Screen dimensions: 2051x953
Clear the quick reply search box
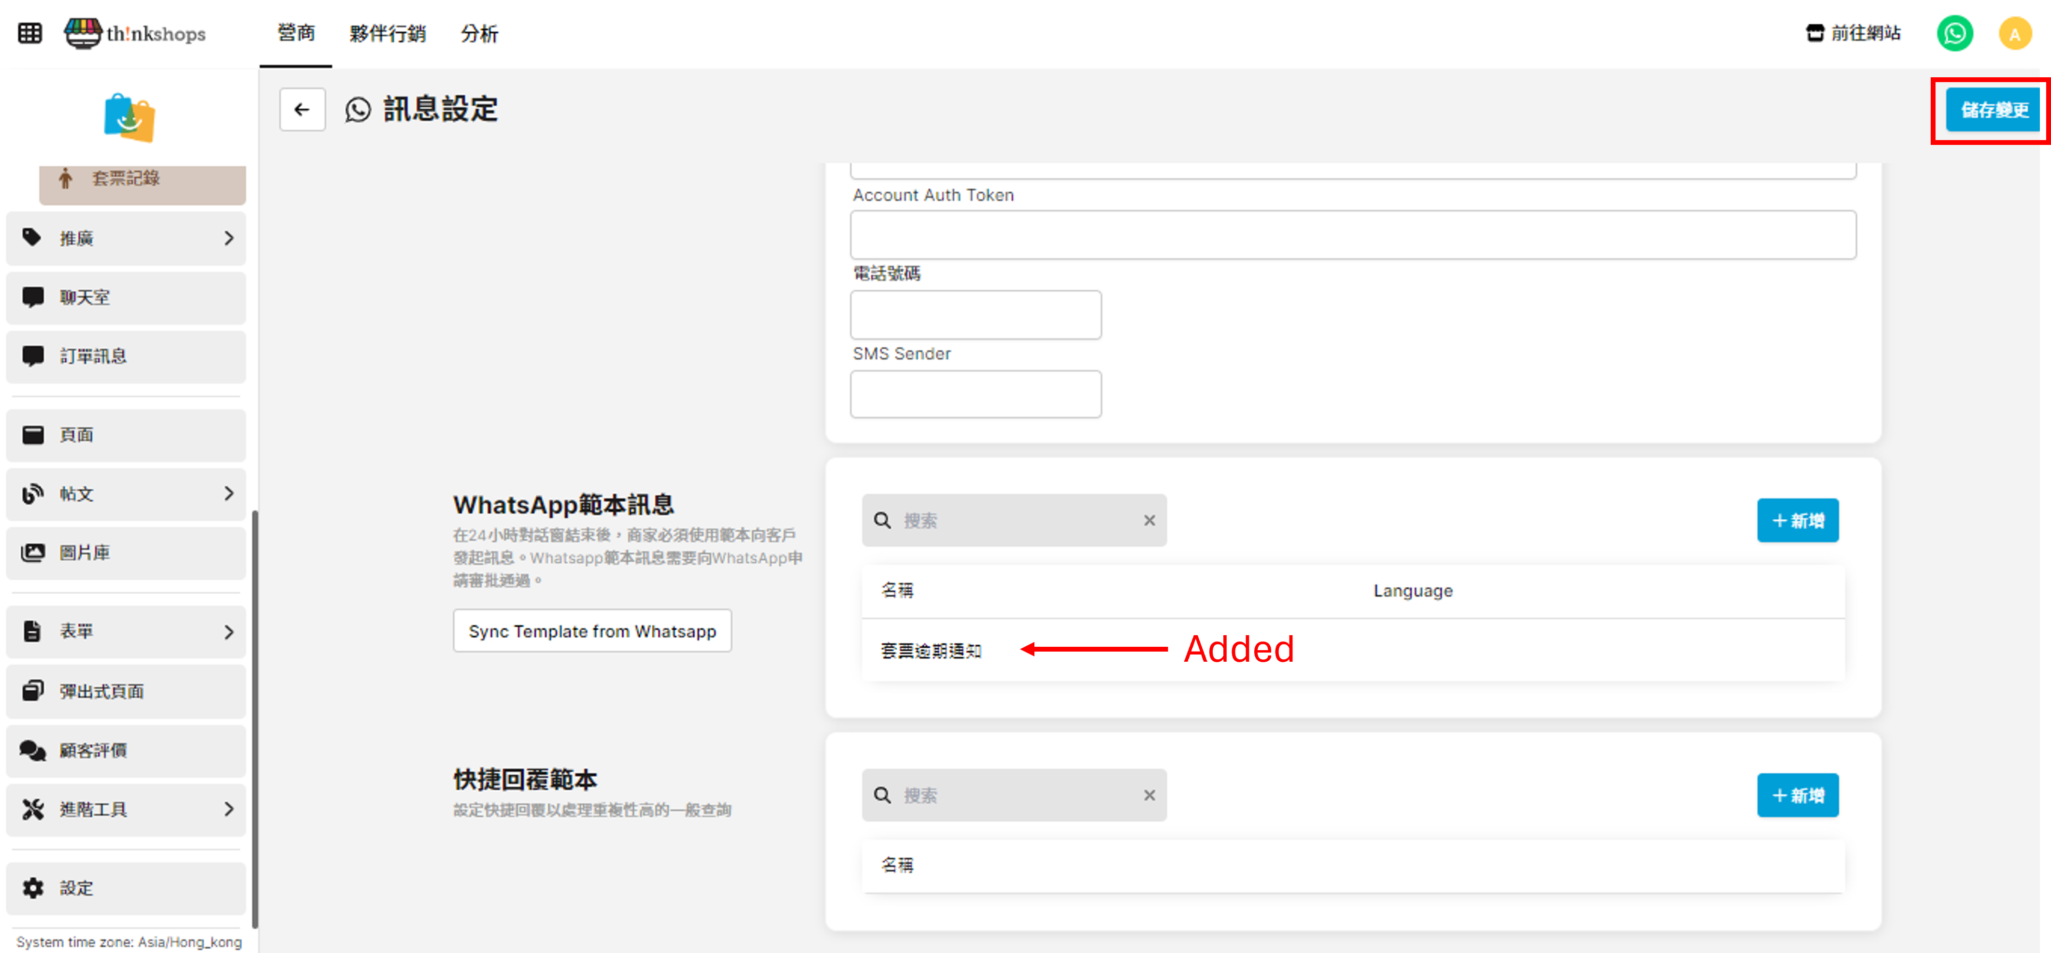1149,795
